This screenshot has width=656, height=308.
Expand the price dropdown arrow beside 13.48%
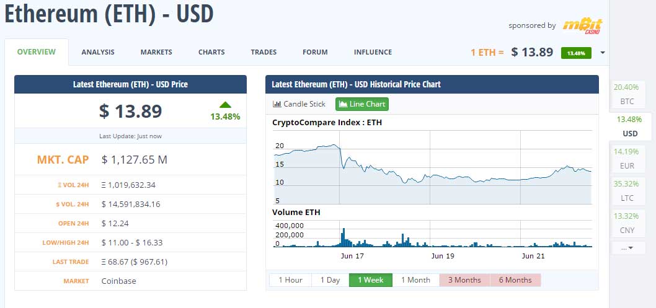click(603, 53)
